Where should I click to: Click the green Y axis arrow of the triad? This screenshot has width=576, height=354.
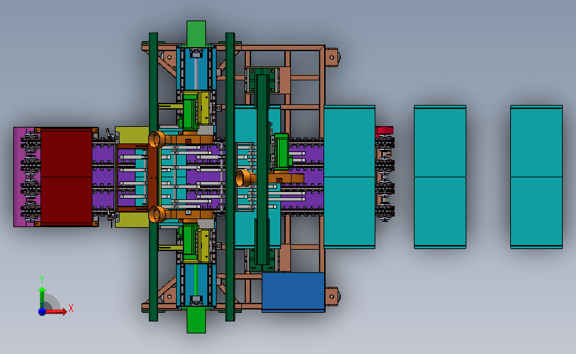pos(43,297)
